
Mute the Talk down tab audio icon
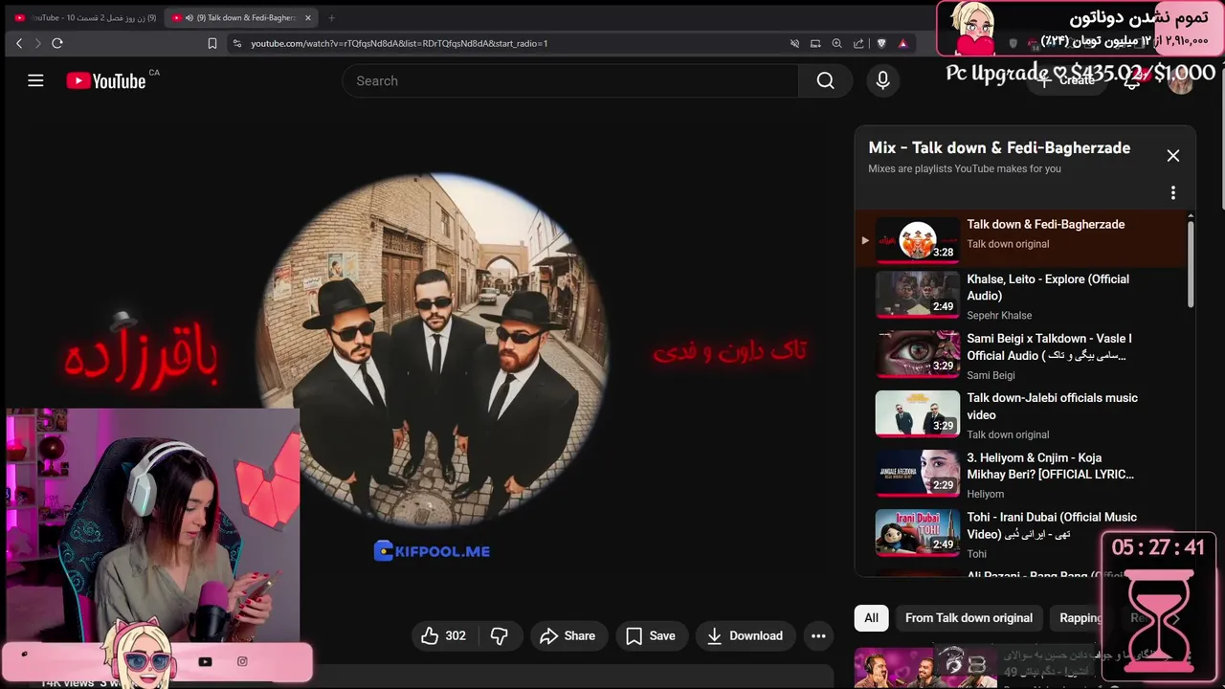click(189, 17)
